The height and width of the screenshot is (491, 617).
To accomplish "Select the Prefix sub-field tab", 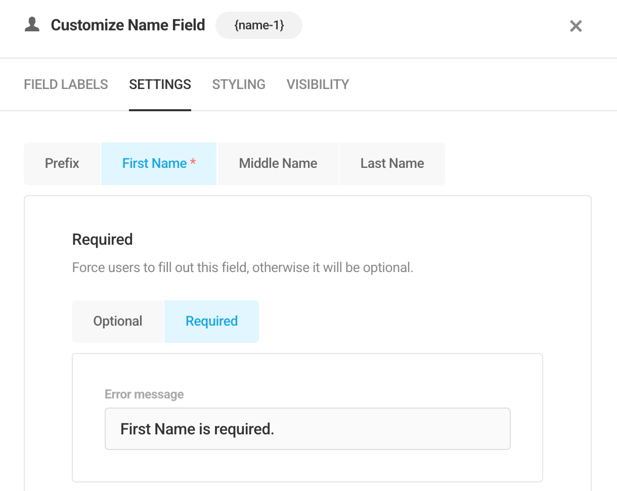I will [x=62, y=164].
